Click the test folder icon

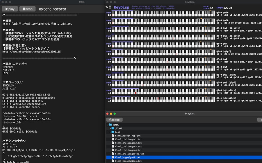pyautogui.click(x=113, y=132)
